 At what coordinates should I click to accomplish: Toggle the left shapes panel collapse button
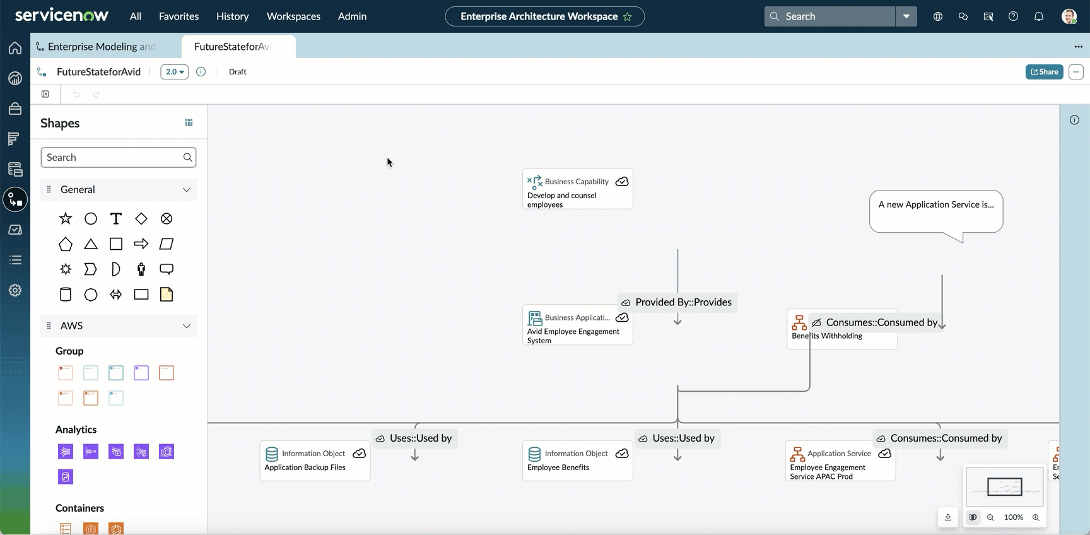(x=45, y=94)
